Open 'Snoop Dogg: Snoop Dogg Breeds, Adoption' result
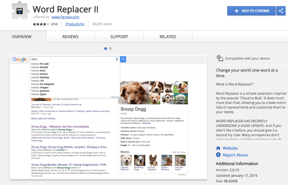Viewport: 288px width, 185px height. (70, 147)
